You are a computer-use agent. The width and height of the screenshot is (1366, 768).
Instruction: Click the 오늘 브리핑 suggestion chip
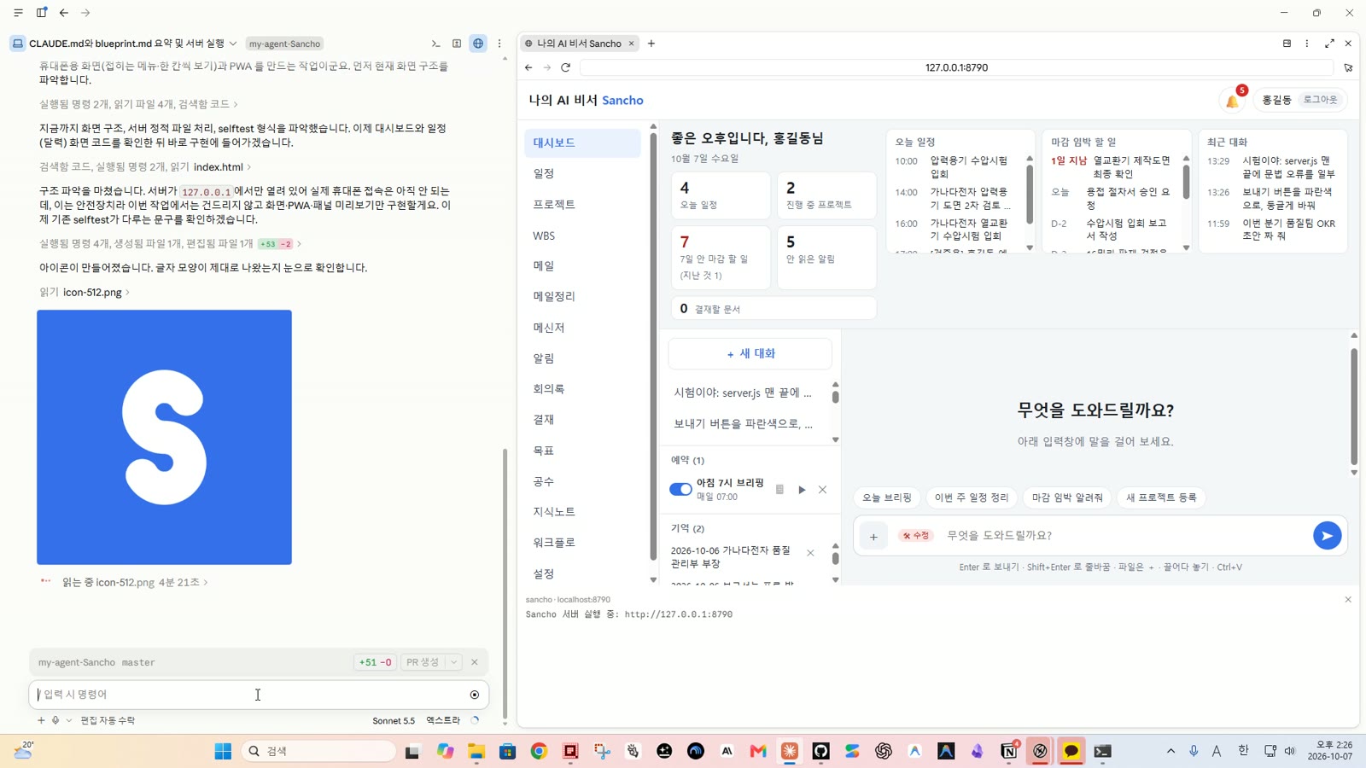coord(886,497)
